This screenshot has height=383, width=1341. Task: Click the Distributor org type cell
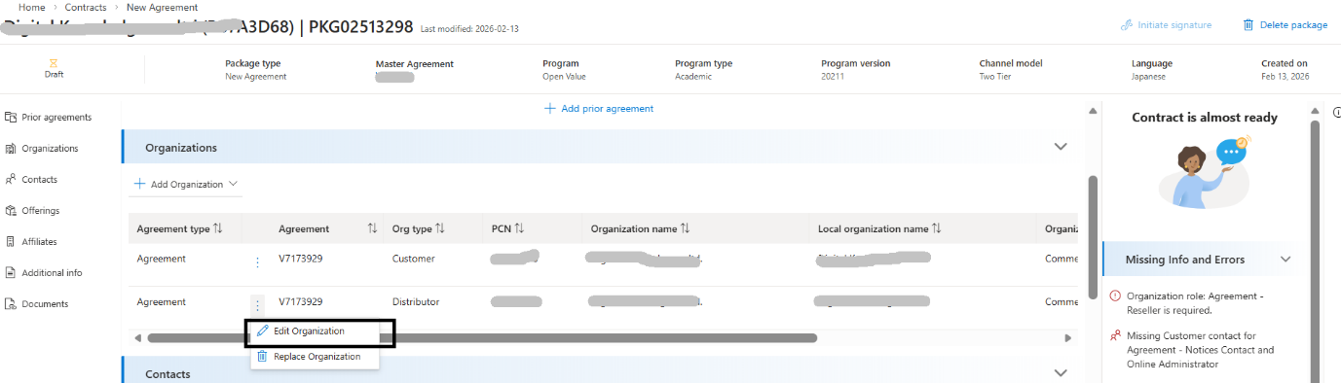tap(416, 301)
